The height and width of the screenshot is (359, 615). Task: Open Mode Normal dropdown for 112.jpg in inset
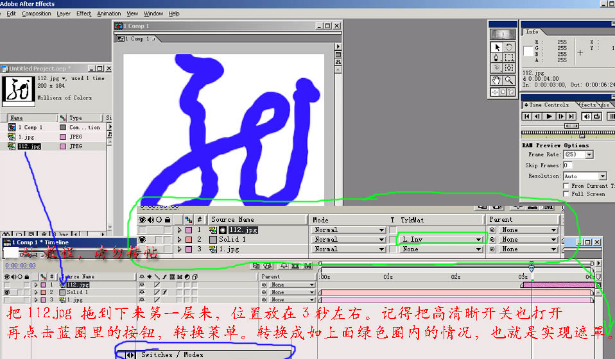click(349, 230)
